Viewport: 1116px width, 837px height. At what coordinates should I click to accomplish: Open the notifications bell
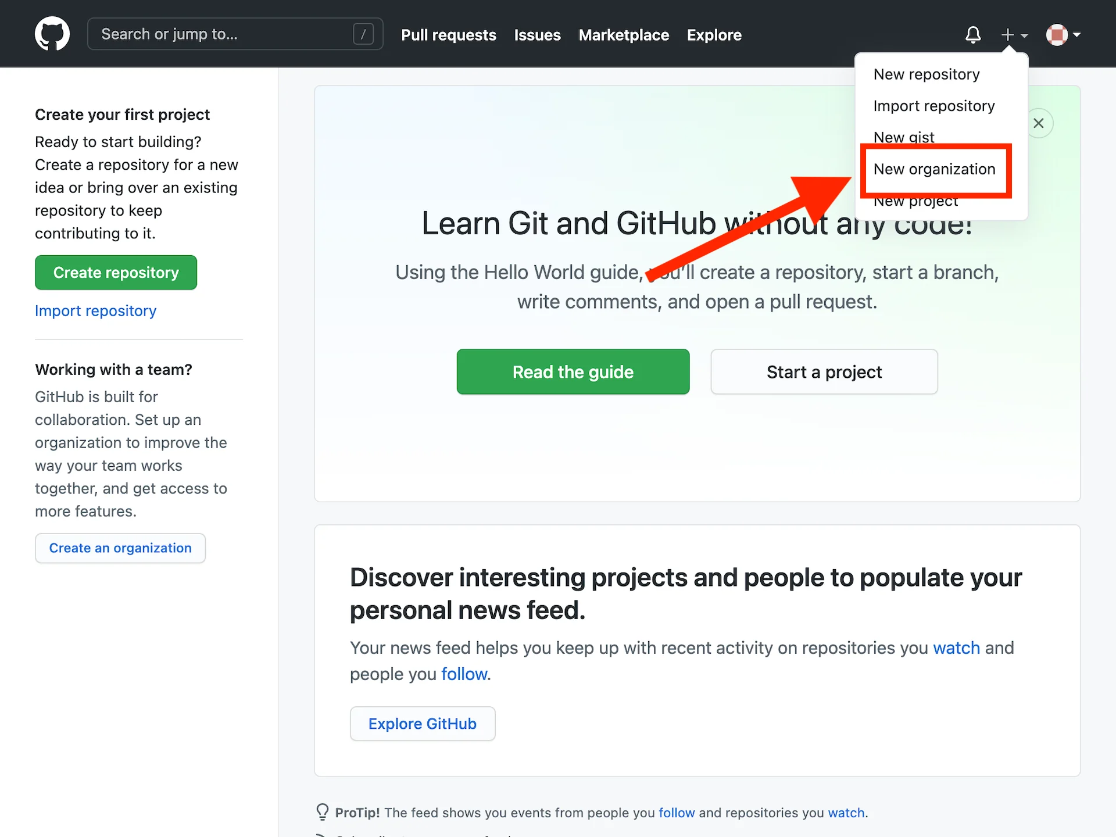[973, 35]
